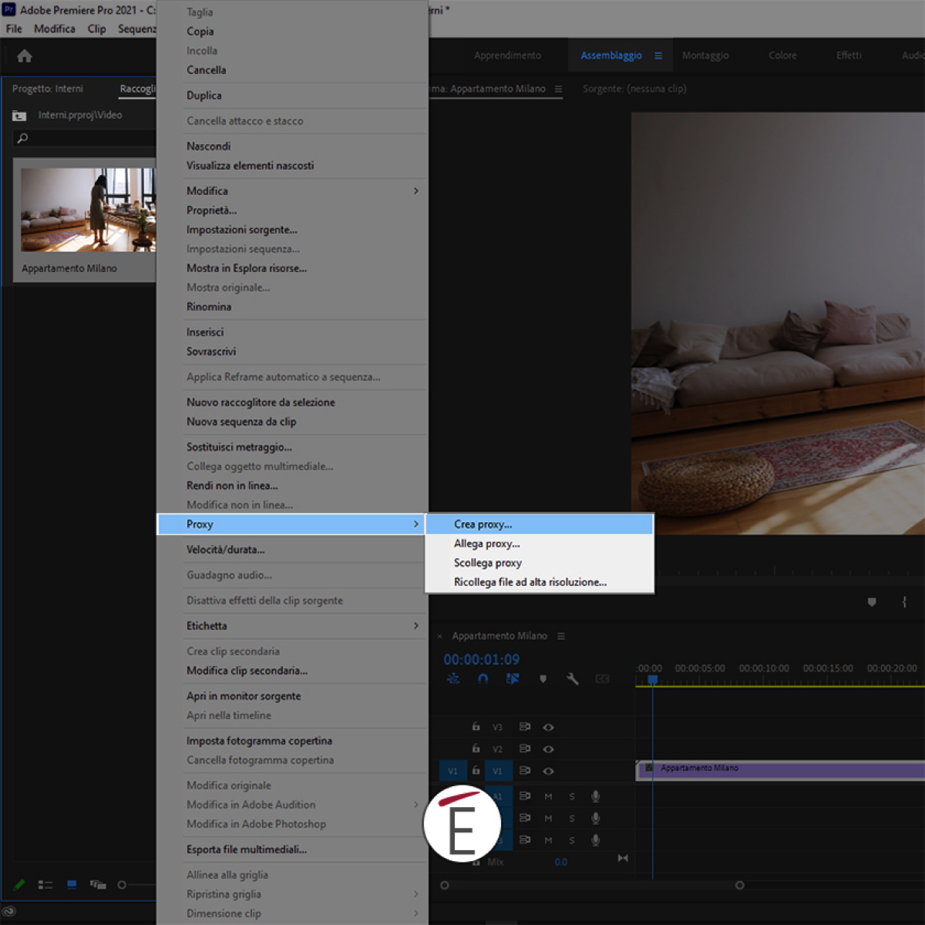Image resolution: width=925 pixels, height=925 pixels.
Task: Choose Allega proxy option
Action: click(486, 543)
